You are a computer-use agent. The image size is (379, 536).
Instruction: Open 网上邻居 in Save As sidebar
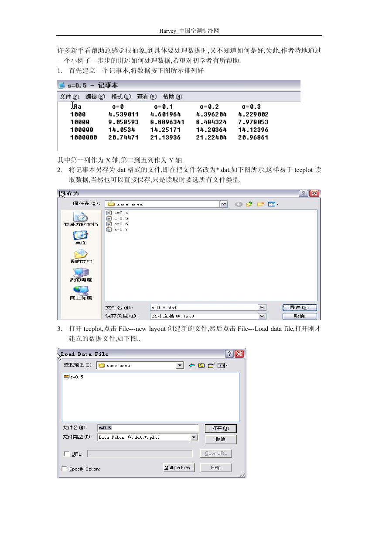pyautogui.click(x=81, y=293)
